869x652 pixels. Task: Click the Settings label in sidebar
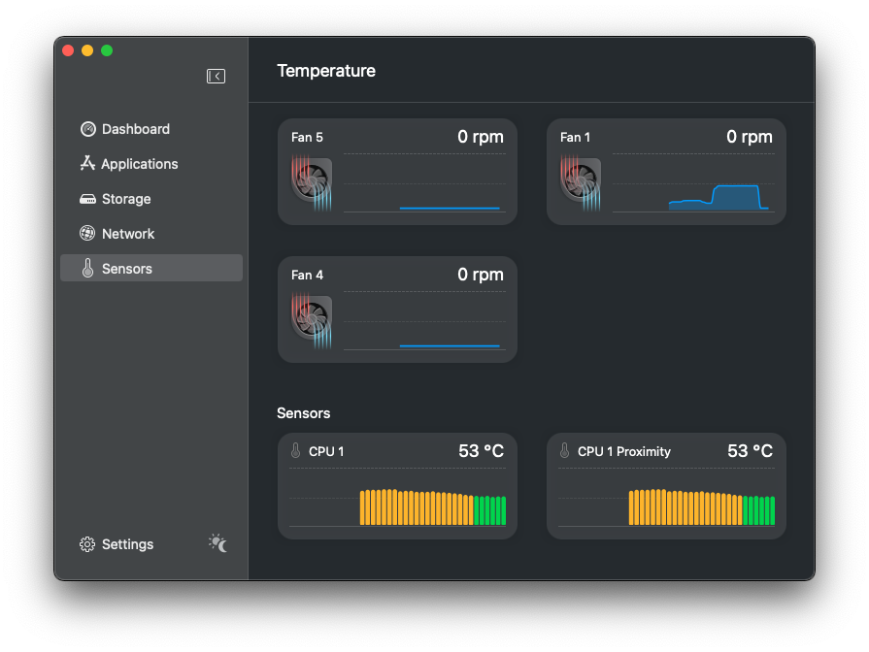[127, 544]
